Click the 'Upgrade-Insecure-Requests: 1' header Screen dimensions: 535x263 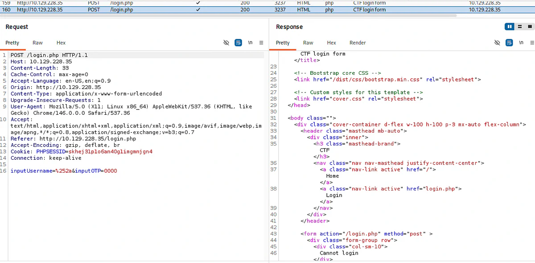pos(56,100)
